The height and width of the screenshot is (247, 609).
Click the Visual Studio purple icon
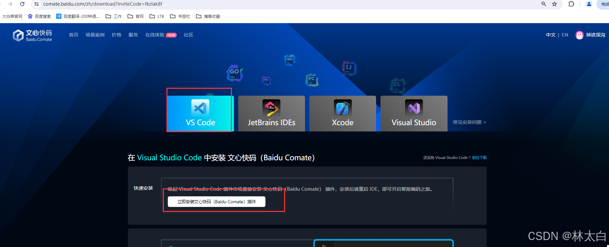(x=414, y=108)
